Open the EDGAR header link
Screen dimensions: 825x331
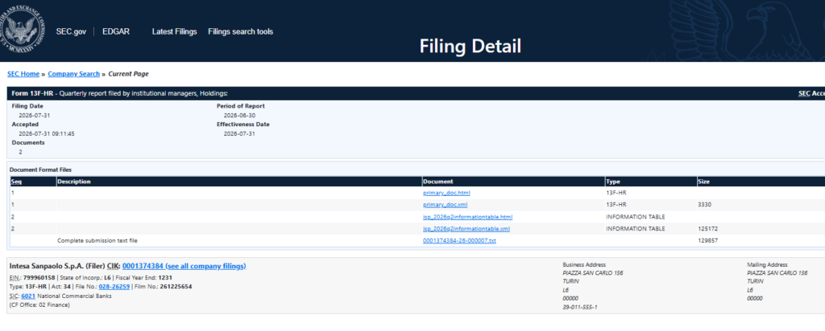116,31
